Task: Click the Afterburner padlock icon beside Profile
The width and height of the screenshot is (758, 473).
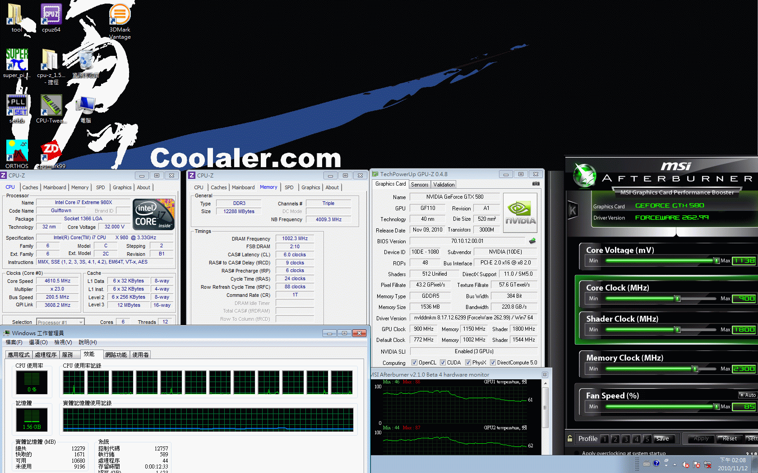Action: coord(570,439)
